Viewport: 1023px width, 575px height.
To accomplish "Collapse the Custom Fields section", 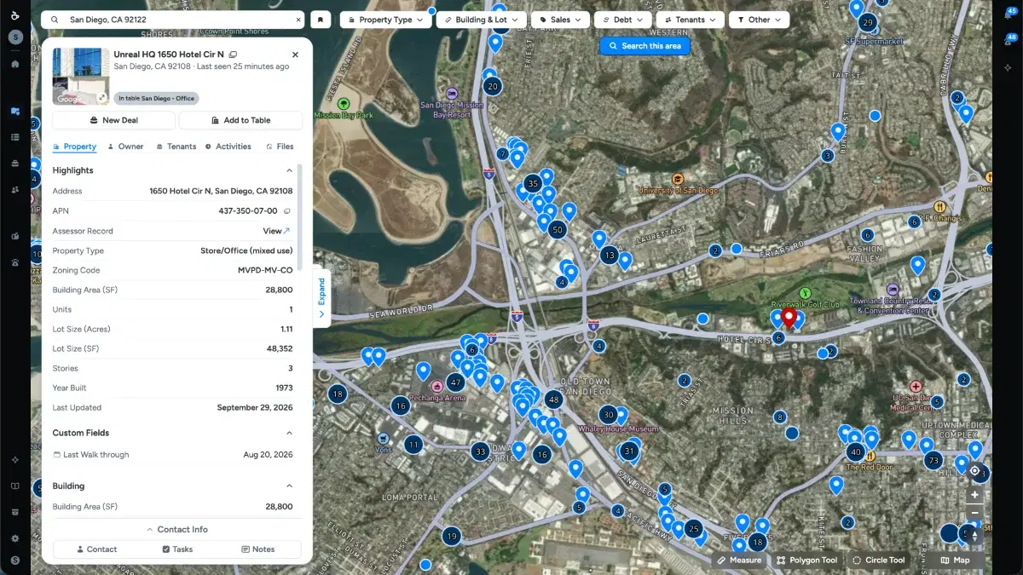I will point(289,433).
